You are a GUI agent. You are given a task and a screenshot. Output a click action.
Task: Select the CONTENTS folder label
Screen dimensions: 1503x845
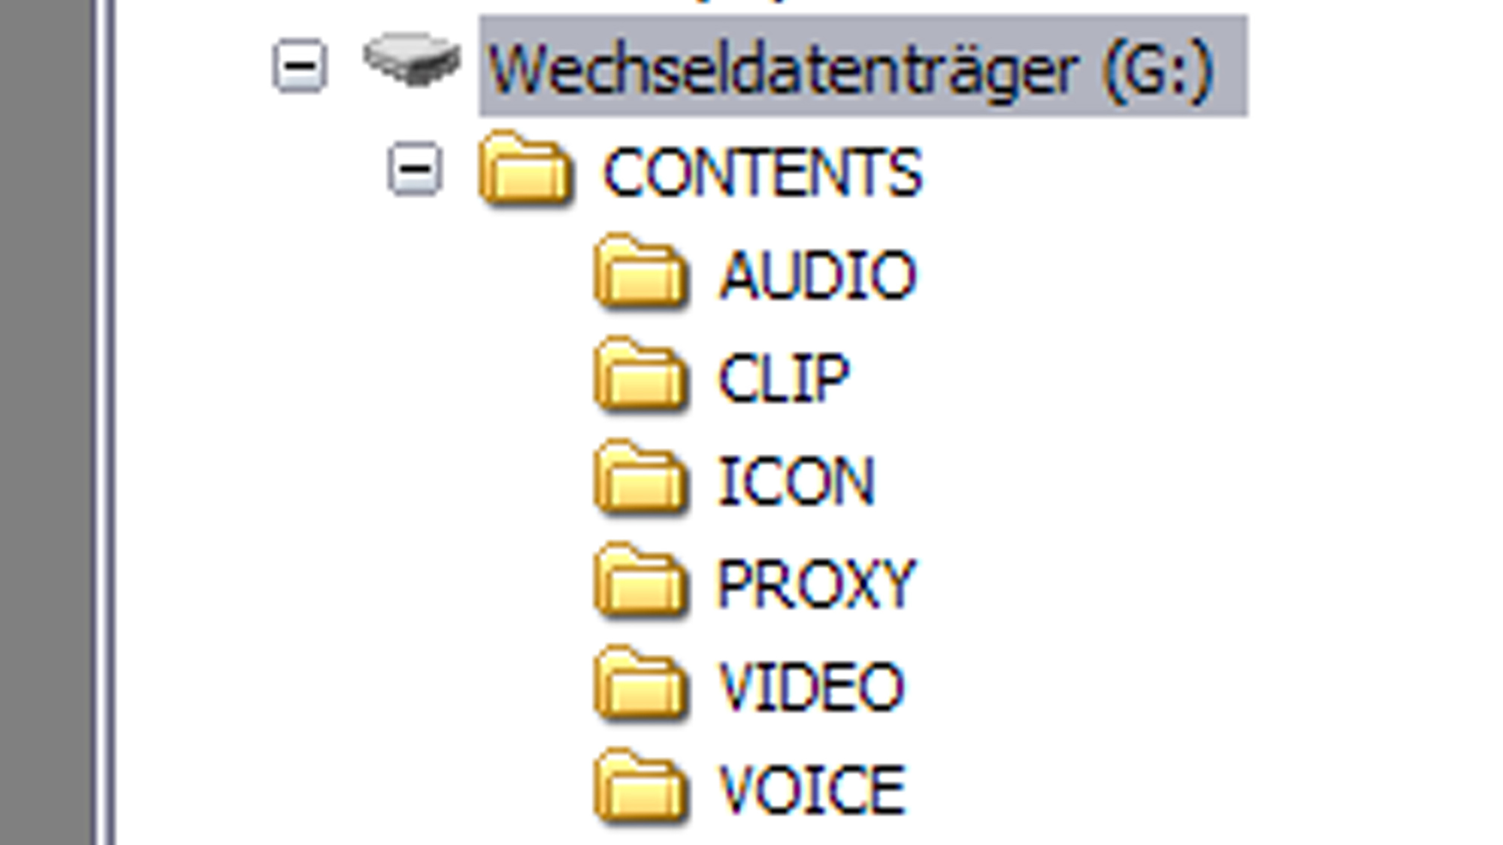click(763, 173)
